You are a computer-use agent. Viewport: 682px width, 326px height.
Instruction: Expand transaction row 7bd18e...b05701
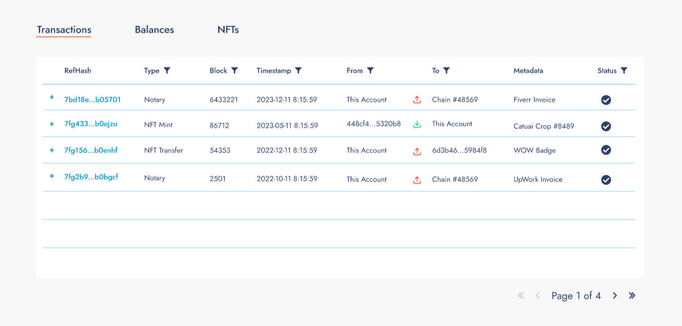click(51, 97)
